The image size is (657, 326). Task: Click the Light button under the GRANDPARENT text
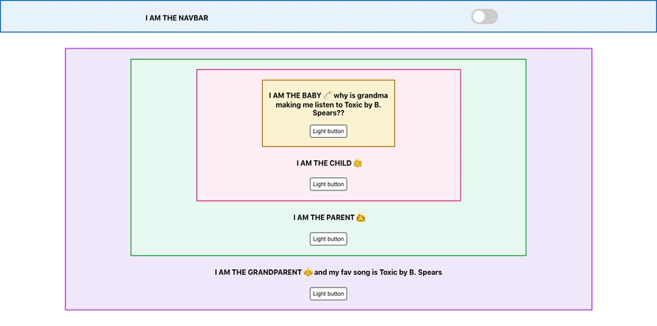[x=328, y=294]
